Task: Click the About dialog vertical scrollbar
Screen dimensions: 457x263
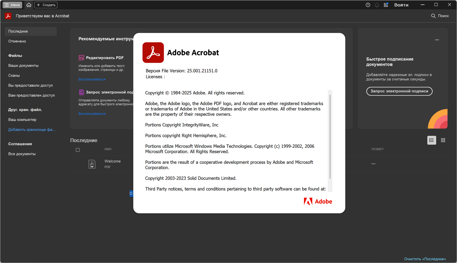Action: pos(330,137)
